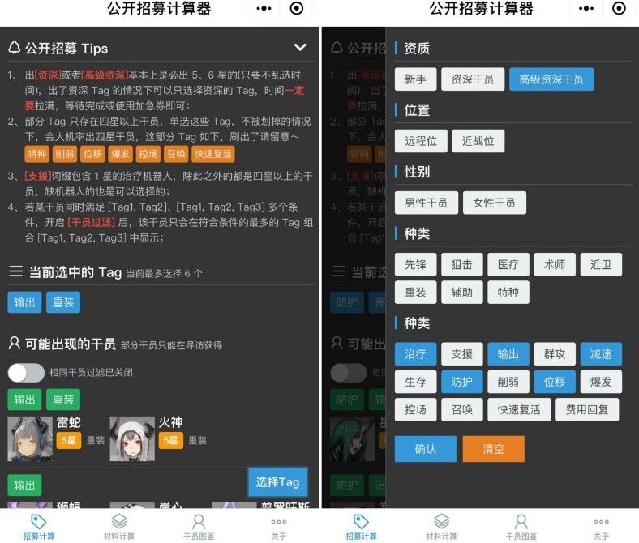Open the tag picker with 选择Tag
This screenshot has width=639, height=543.
tap(277, 482)
